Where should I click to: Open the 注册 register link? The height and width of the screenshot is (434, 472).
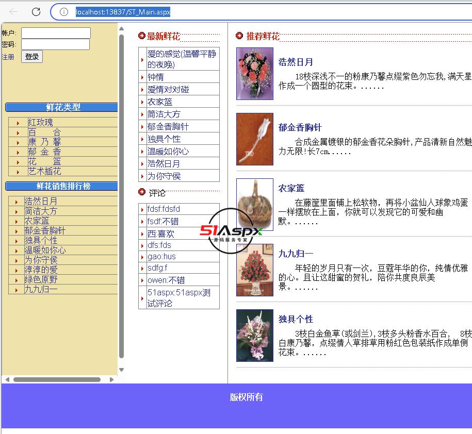tap(8, 57)
